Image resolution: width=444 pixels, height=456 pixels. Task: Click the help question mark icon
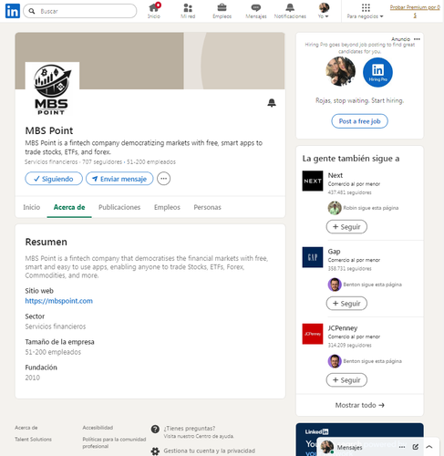(x=155, y=430)
